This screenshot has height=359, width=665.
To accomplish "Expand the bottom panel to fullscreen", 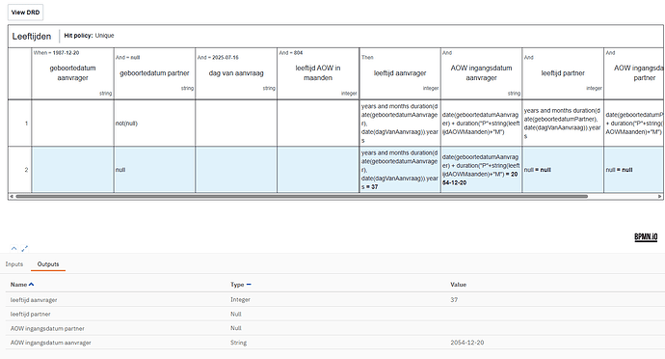I will click(25, 249).
